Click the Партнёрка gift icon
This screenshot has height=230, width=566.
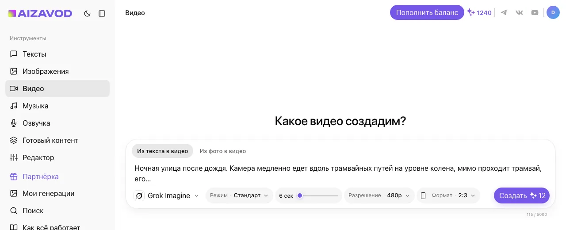click(x=14, y=176)
